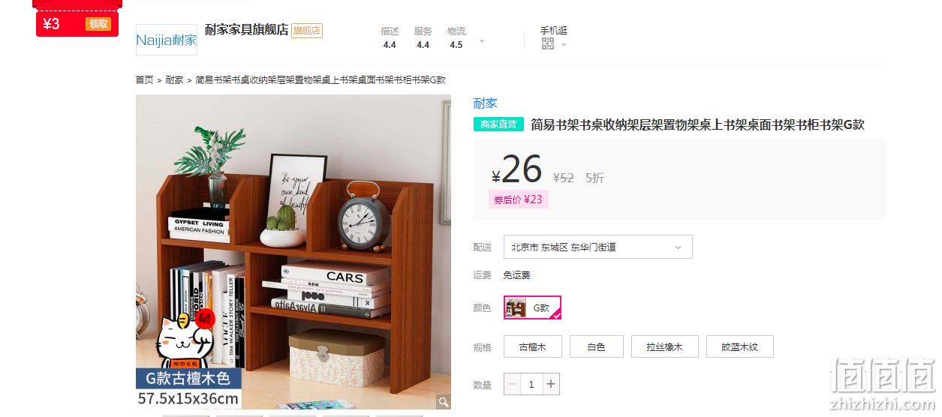Open the 耐家 breadcrumb item
Viewport: 942px width, 417px height.
[174, 79]
